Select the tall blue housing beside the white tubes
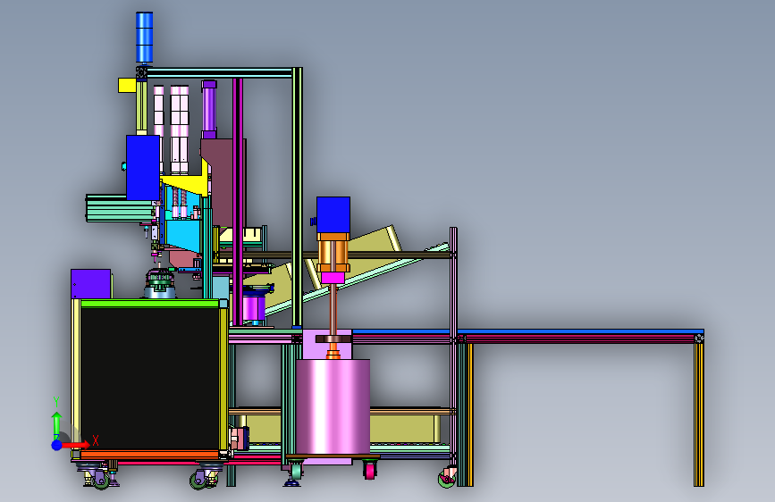 click(143, 168)
